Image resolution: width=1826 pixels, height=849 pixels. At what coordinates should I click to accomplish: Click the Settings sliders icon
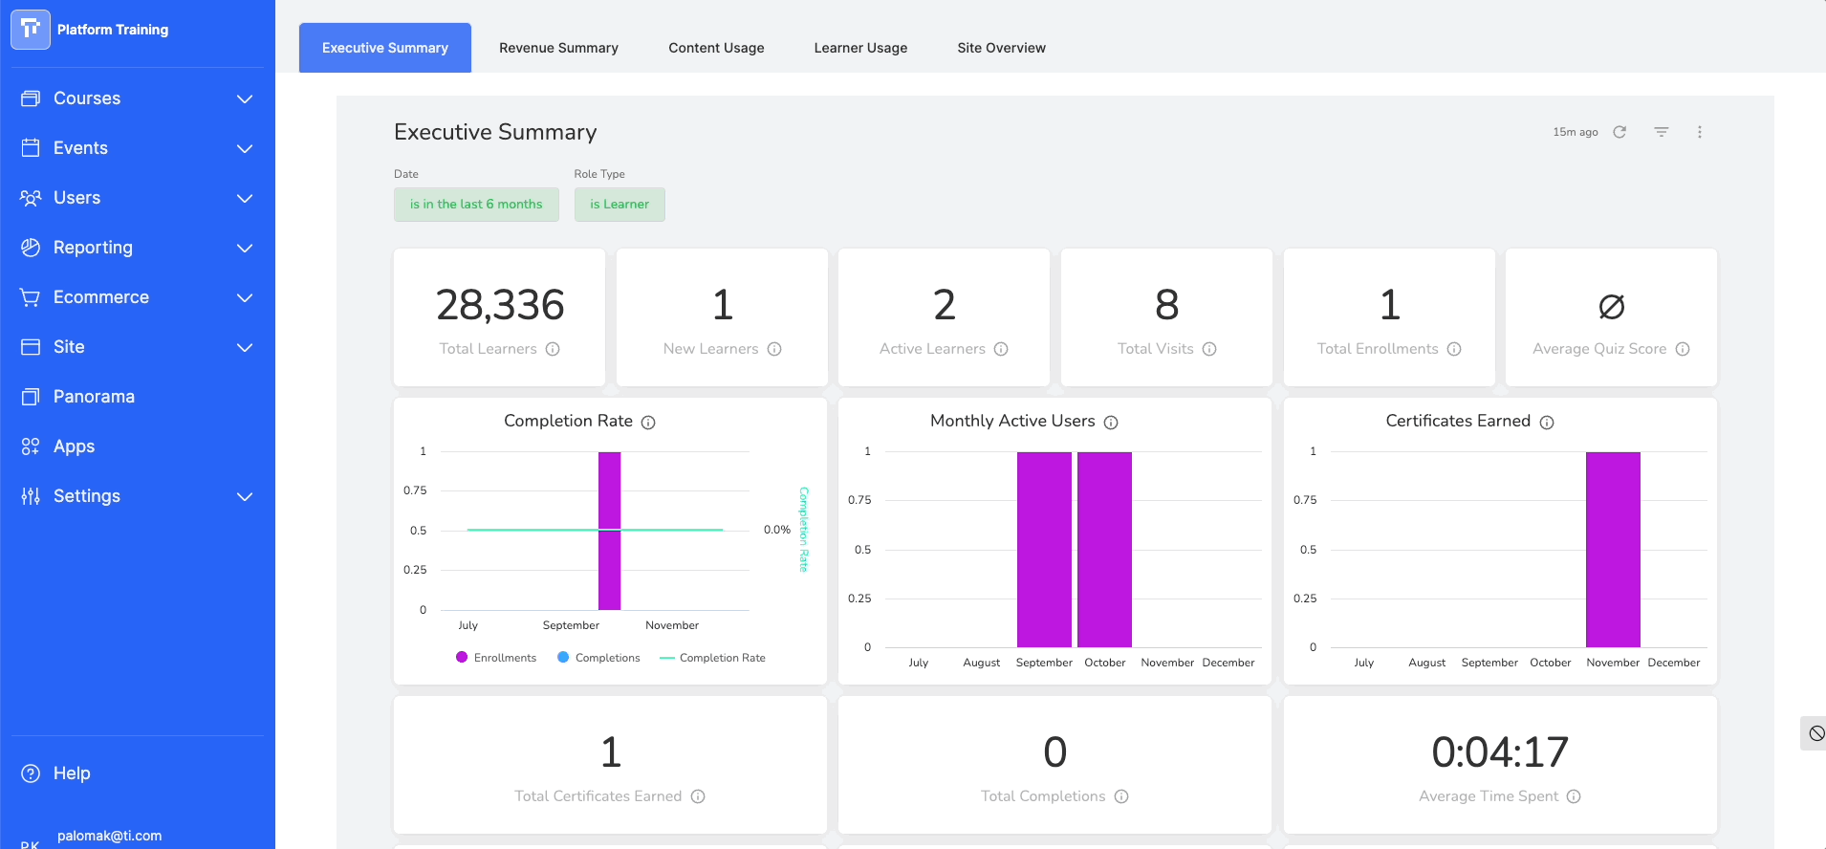tap(31, 496)
